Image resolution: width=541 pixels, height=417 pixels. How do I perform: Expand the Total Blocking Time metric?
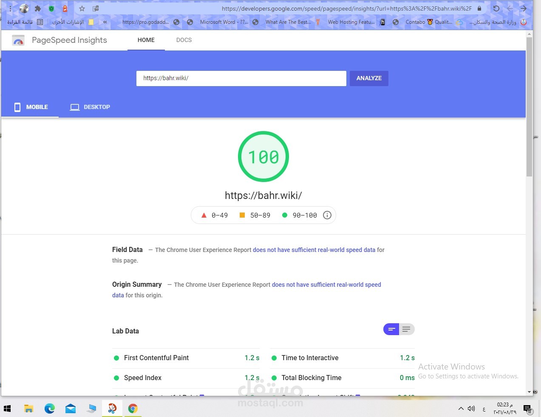click(343, 378)
